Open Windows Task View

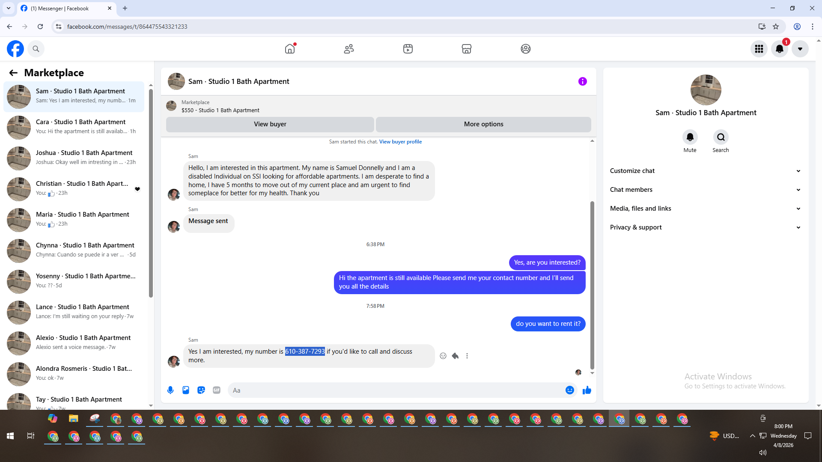(31, 436)
